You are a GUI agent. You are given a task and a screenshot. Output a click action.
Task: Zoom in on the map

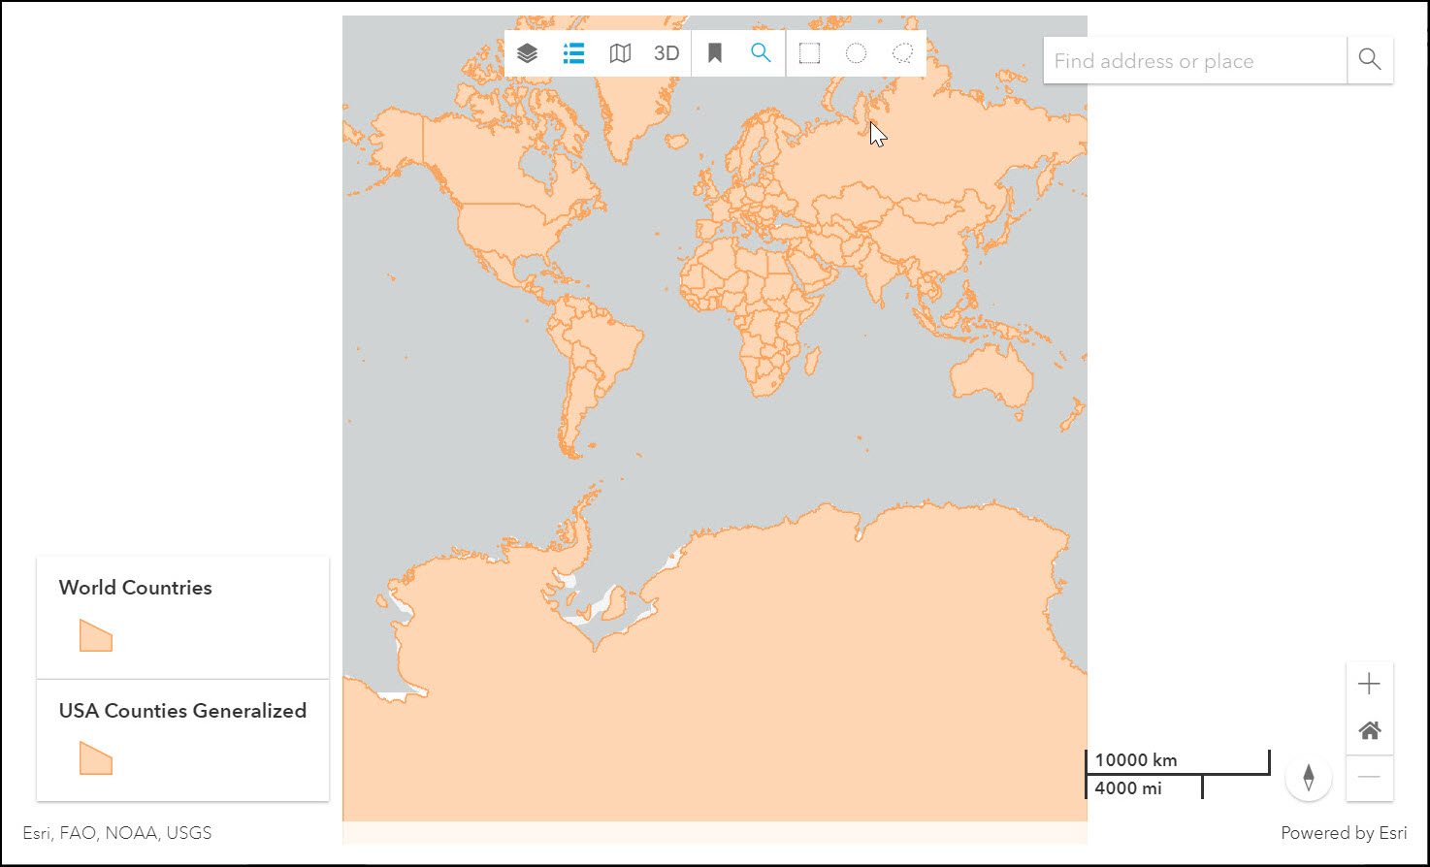1369,685
